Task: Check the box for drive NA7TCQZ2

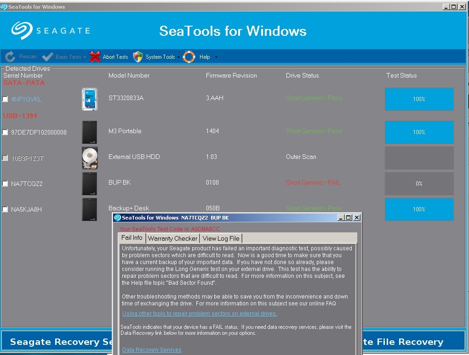Action: [5, 184]
